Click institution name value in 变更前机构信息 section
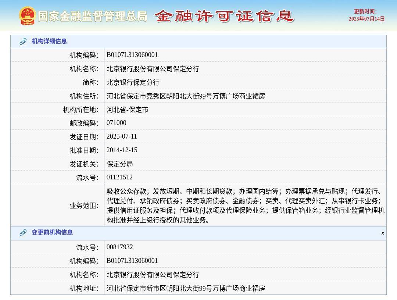This screenshot has width=397, height=300. (x=153, y=274)
